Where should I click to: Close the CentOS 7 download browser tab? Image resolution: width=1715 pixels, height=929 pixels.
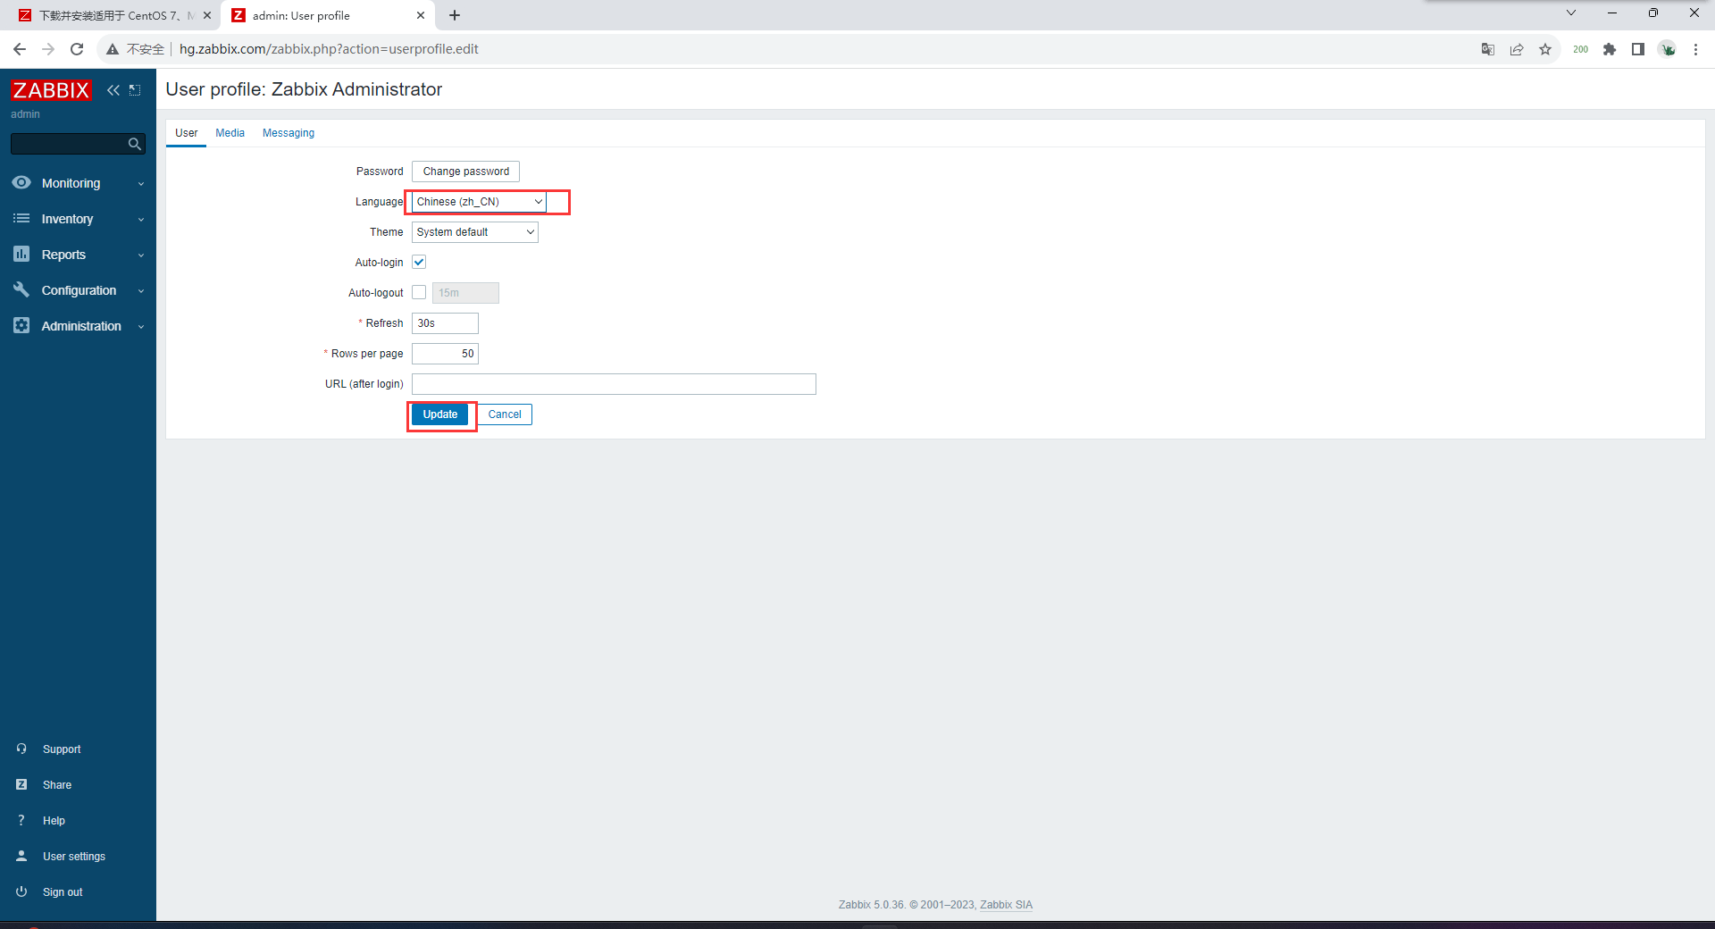pyautogui.click(x=207, y=15)
